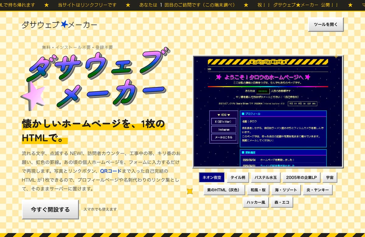This screenshot has width=365, height=237.
Task: Click the yellow star left of 素のHTML button
Action: tap(190, 191)
